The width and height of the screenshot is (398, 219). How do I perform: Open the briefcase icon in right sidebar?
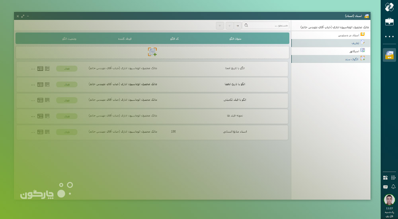click(389, 22)
